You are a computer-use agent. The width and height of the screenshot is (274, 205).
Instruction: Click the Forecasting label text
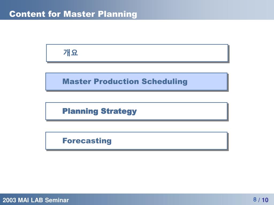[87, 141]
